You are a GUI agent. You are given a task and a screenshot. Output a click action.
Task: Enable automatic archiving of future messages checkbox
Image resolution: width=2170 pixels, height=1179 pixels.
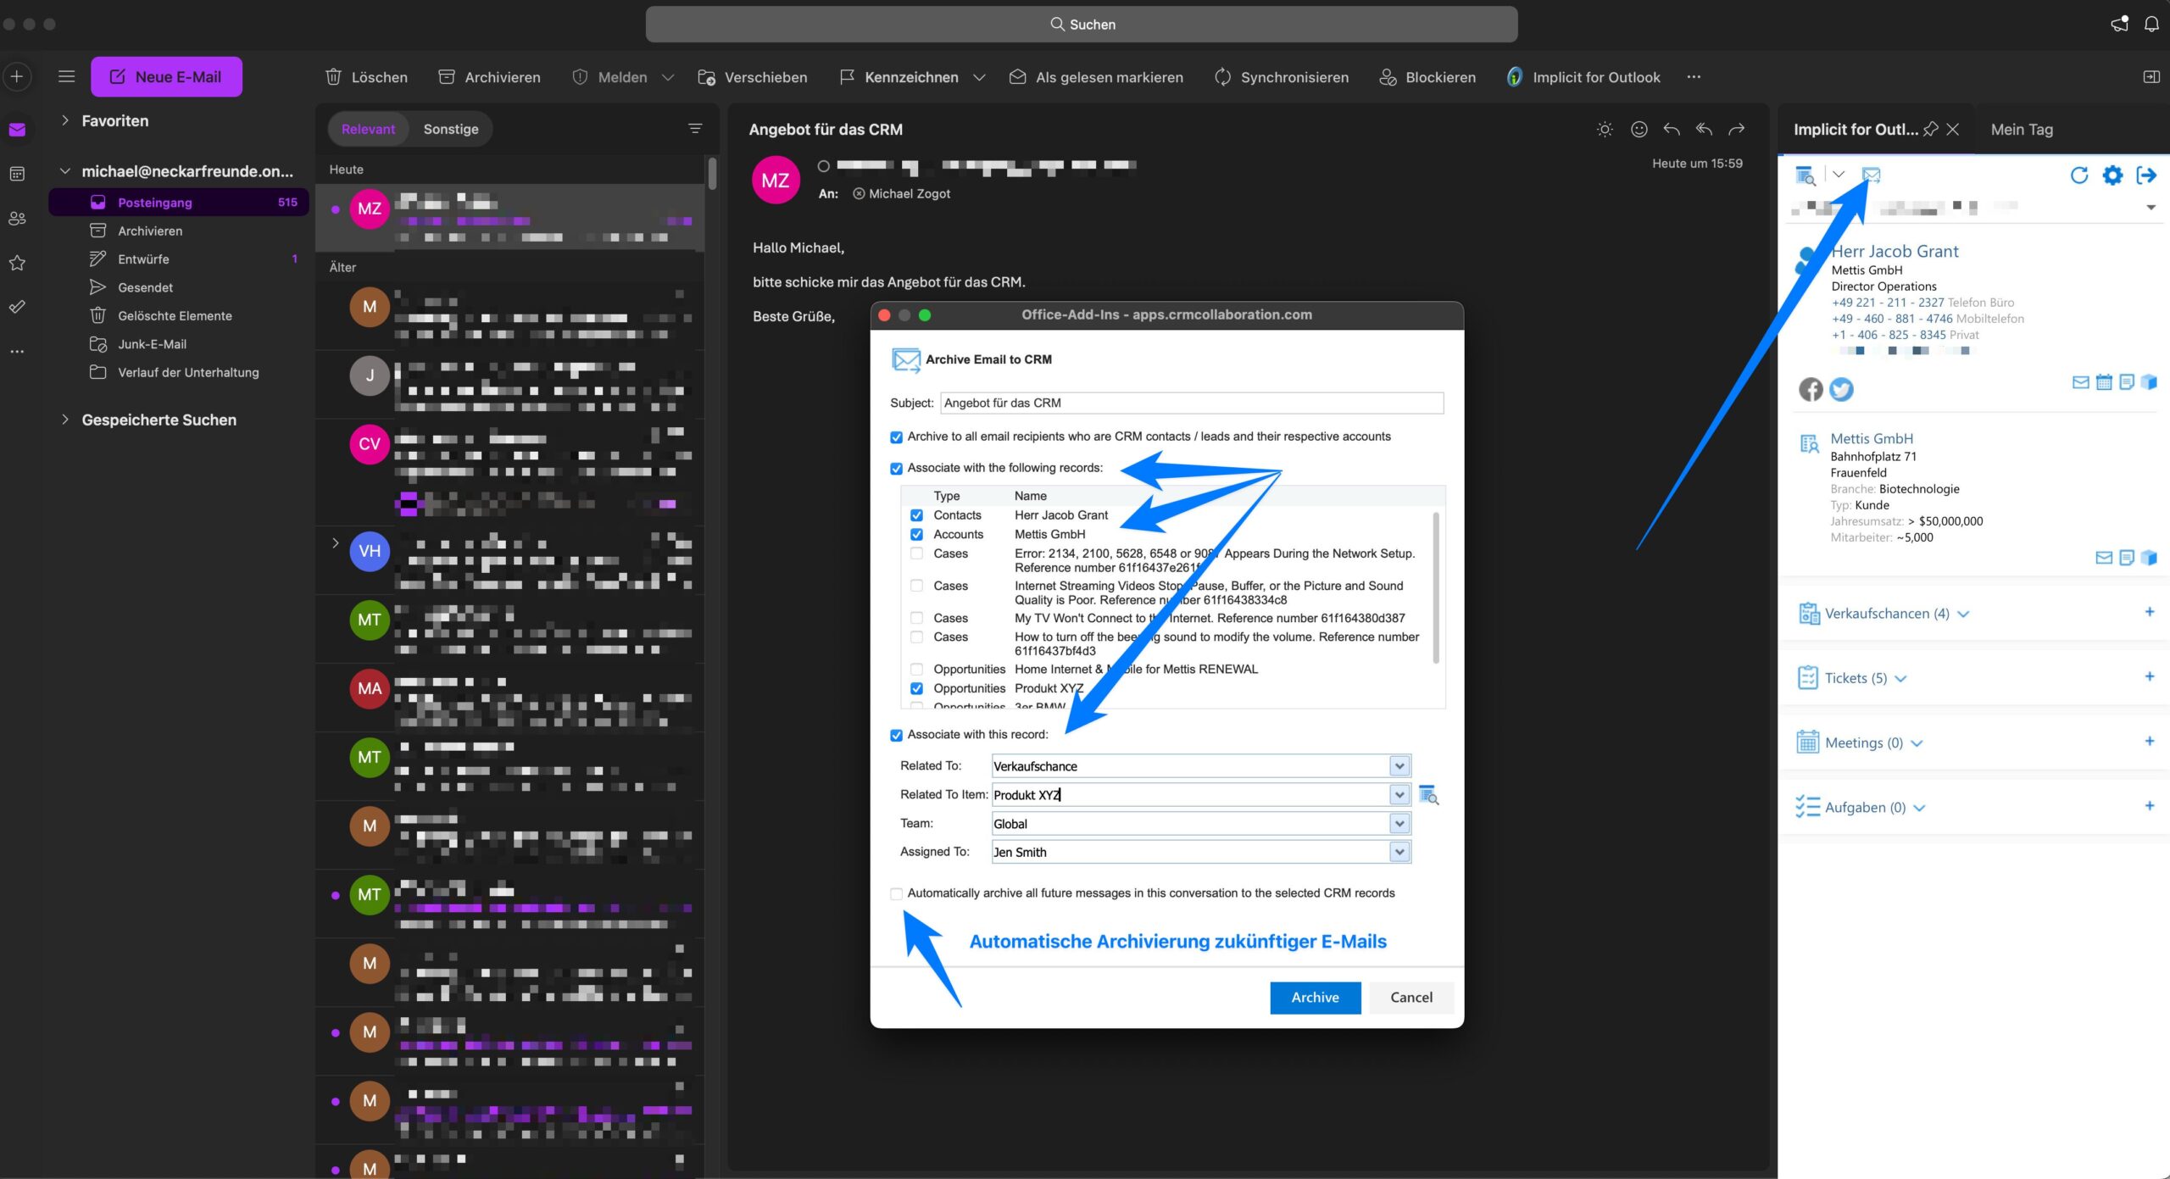896,894
